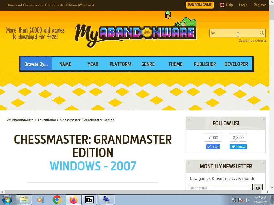Click the Your email newsletter field
This screenshot has width=274, height=205.
[x=220, y=187]
